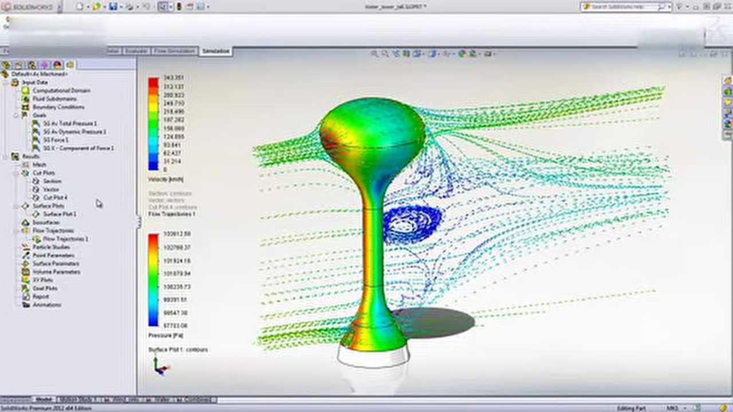Collapse the Goals tree node

click(x=15, y=115)
